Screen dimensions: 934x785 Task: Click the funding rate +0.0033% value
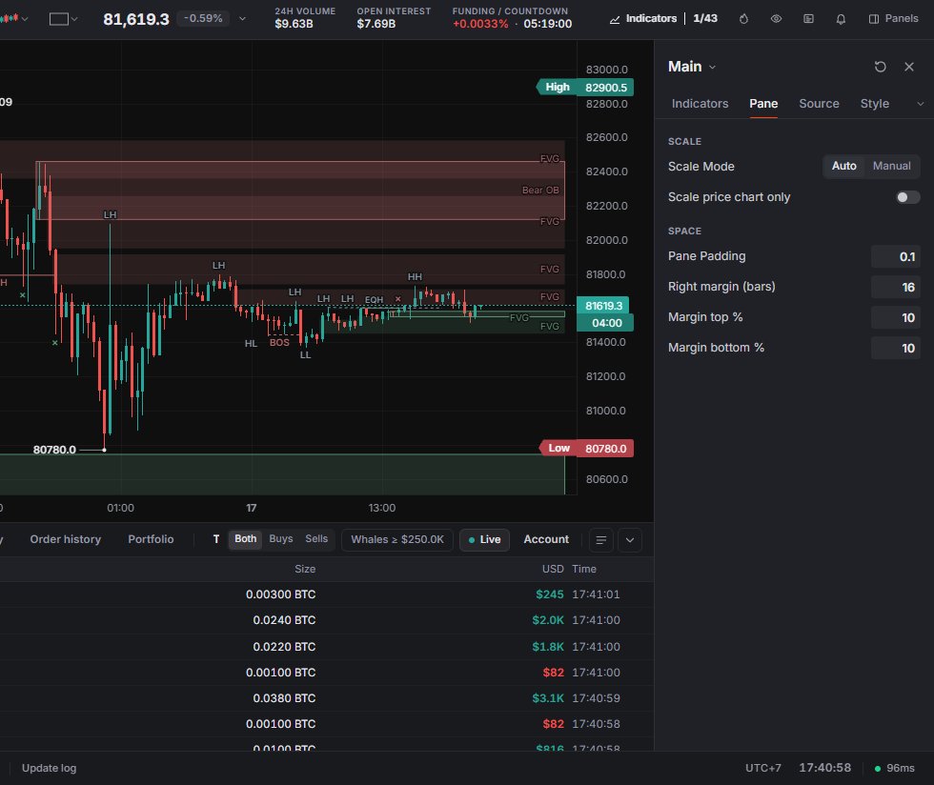(480, 25)
